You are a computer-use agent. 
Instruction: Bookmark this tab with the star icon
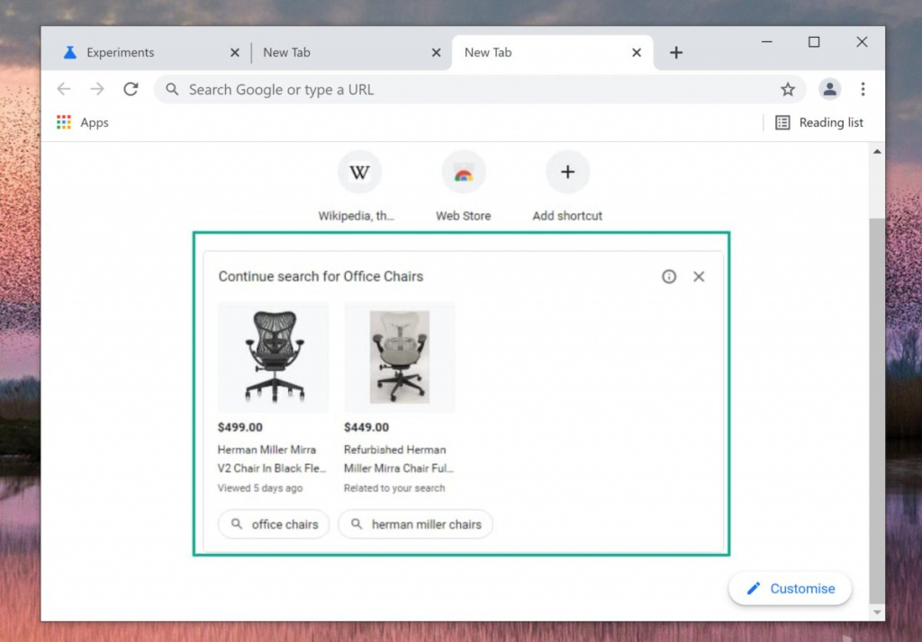click(787, 89)
